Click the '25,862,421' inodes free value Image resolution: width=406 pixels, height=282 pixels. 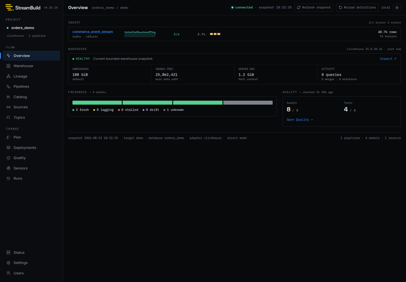pos(166,75)
